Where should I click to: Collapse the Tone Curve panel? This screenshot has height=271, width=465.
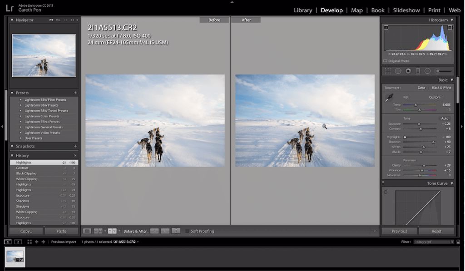pyautogui.click(x=452, y=183)
